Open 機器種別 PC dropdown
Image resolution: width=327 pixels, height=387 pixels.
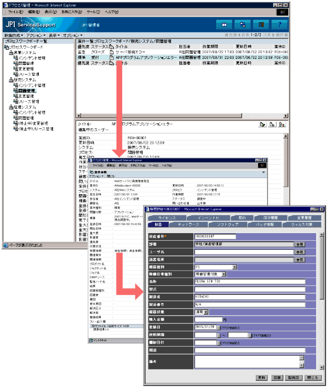pos(235,267)
